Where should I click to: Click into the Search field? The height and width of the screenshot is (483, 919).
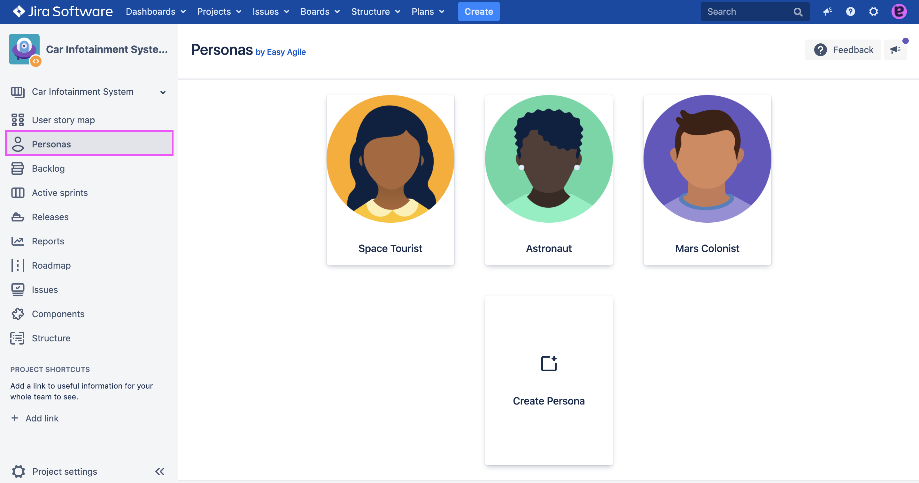click(745, 11)
